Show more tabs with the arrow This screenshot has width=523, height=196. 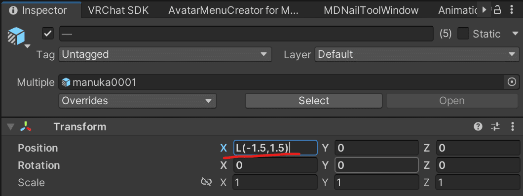(485, 10)
